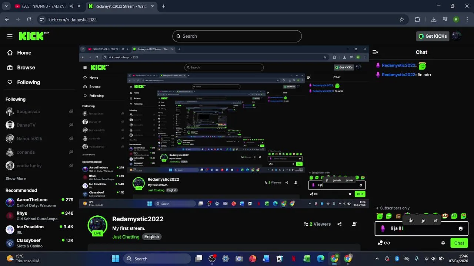Open the Just Chatting category link
The image size is (474, 266).
(x=126, y=237)
